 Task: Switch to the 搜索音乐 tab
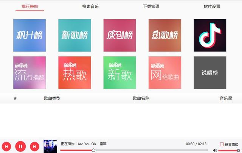point(90,6)
